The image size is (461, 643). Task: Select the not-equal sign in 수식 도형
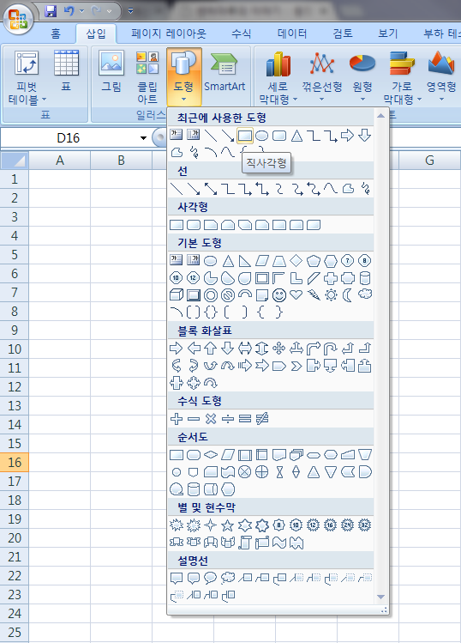[262, 419]
